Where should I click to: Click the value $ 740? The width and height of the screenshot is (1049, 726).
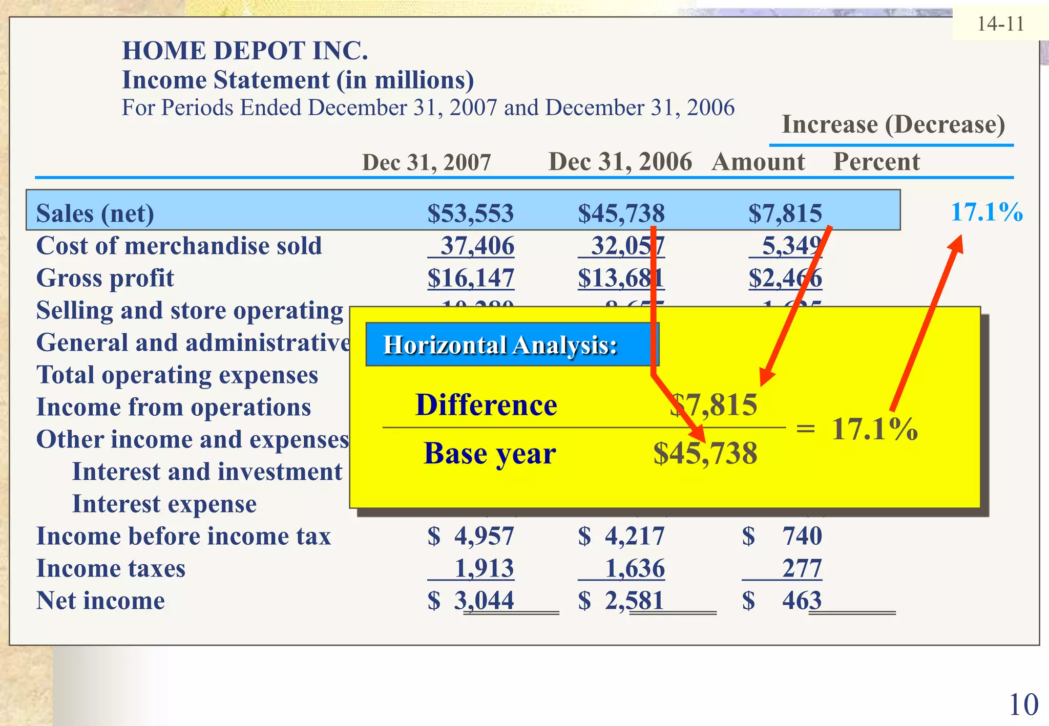tap(782, 536)
